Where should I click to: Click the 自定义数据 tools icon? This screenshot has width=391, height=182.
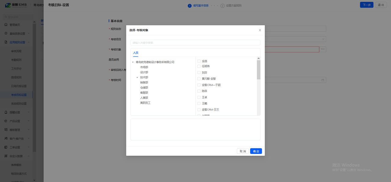pos(6,156)
